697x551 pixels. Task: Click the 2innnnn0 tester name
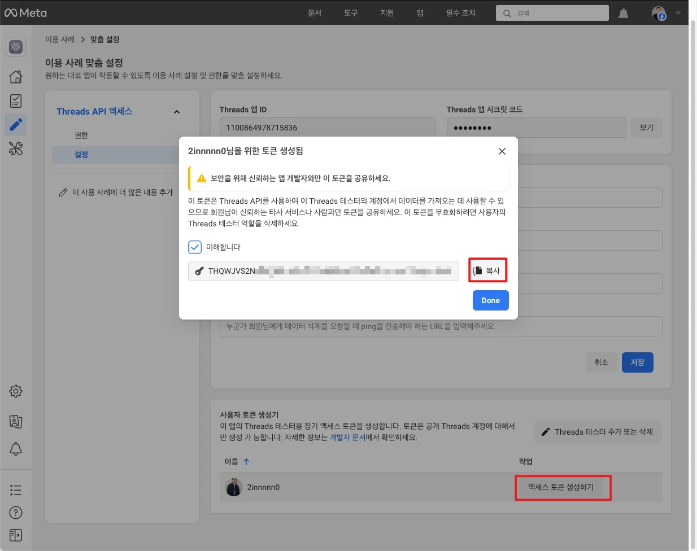click(x=263, y=487)
